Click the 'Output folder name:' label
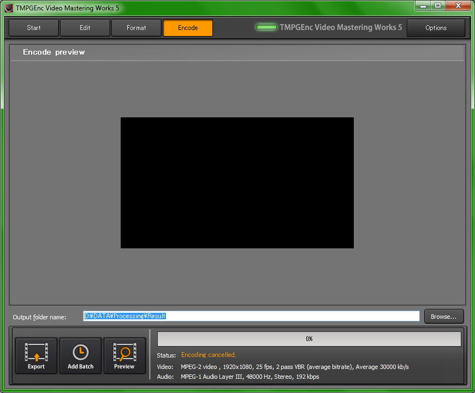Screen dimensions: 475x393 tap(39, 317)
